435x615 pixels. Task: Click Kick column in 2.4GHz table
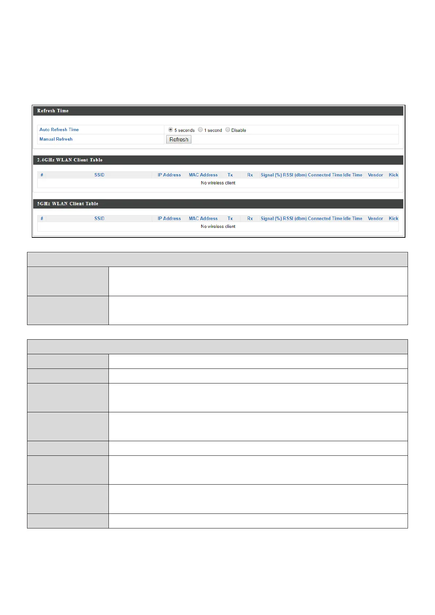(393, 175)
